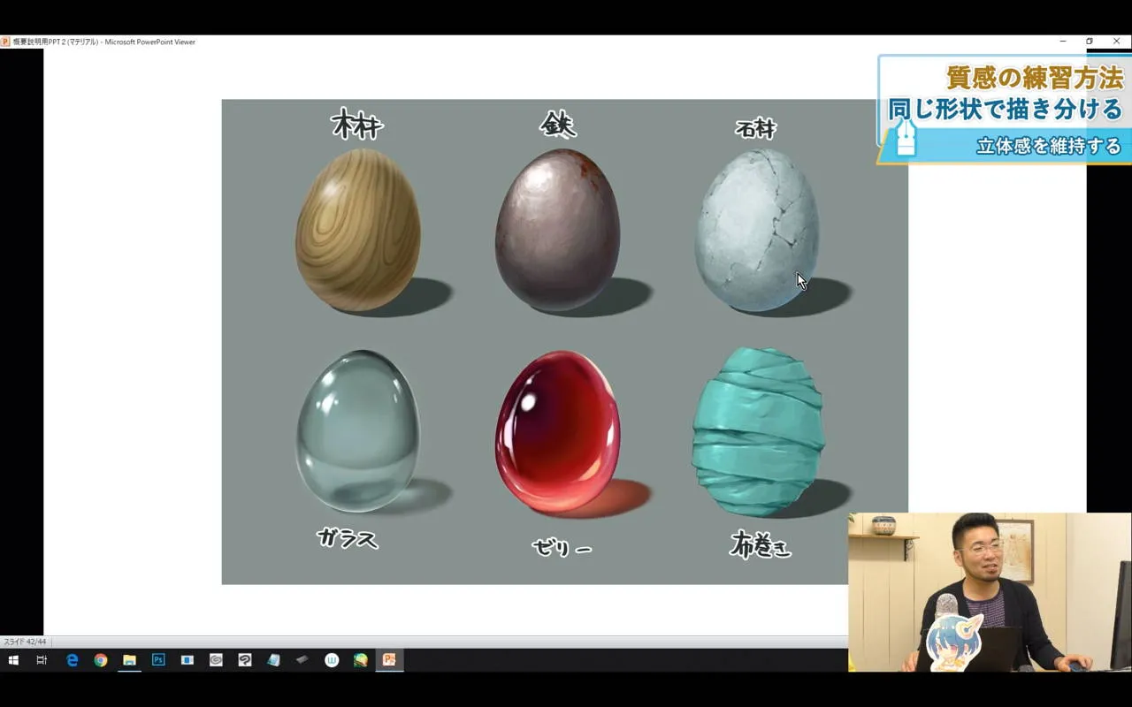Click the iron metal egg illustration
1132x707 pixels.
(x=557, y=230)
